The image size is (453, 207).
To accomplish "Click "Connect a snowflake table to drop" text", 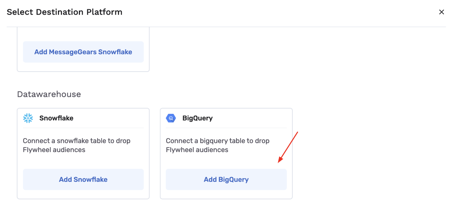I will click(77, 141).
